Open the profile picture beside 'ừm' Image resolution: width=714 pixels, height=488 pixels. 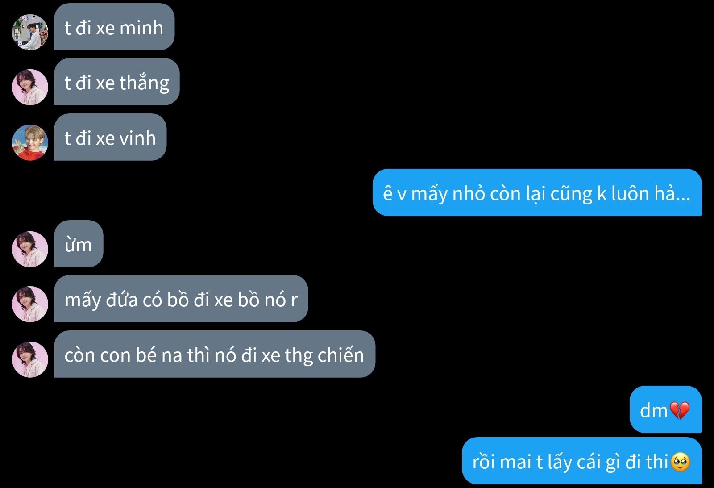pyautogui.click(x=30, y=249)
